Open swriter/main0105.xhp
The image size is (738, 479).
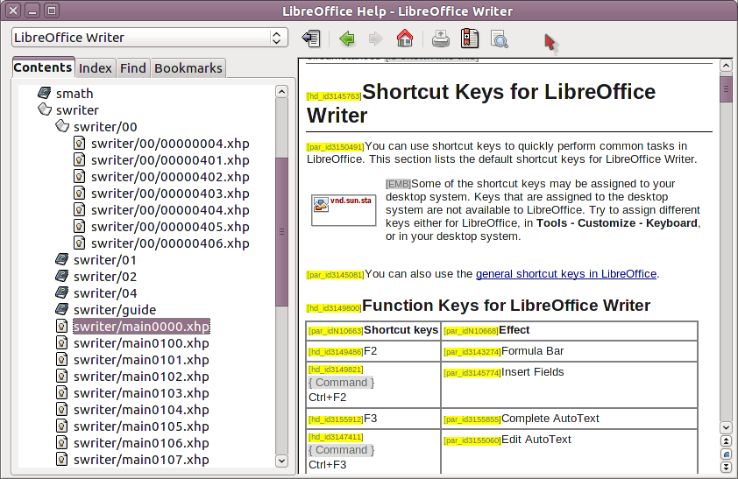[x=141, y=426]
